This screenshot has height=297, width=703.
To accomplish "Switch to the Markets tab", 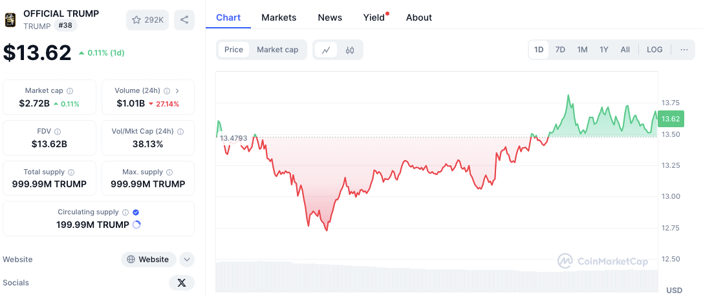I will [279, 17].
